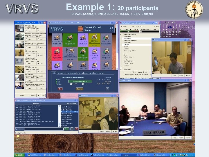The width and height of the screenshot is (209, 157).
Task: Click the yellow RNP-BR seat icon
Action: click(x=94, y=36)
